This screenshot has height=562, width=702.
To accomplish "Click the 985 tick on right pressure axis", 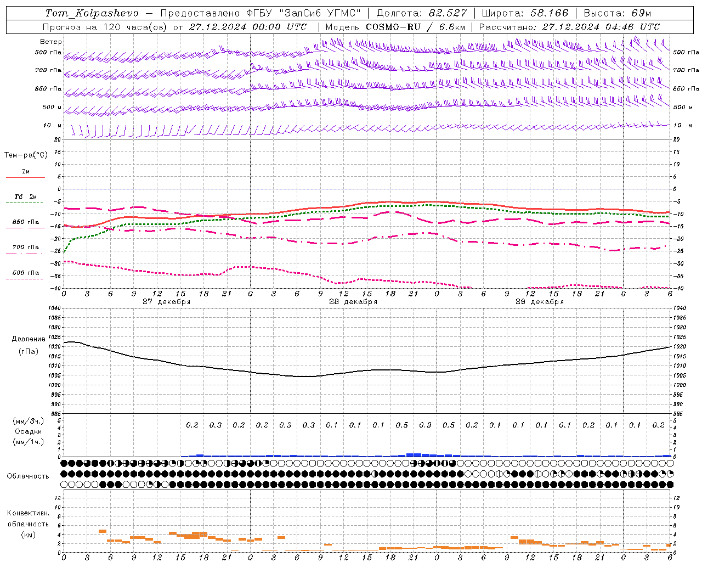I will [680, 414].
